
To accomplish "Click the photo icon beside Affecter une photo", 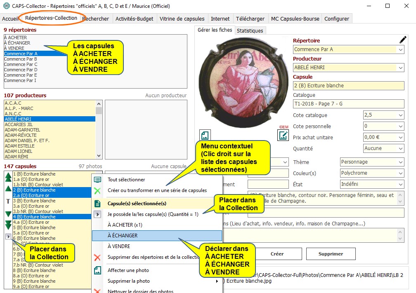I will click(x=98, y=270).
